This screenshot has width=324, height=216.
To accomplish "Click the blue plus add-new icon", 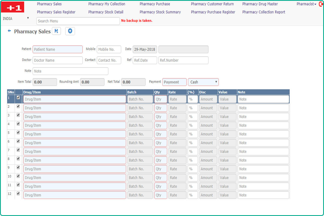I will pyautogui.click(x=70, y=31).
